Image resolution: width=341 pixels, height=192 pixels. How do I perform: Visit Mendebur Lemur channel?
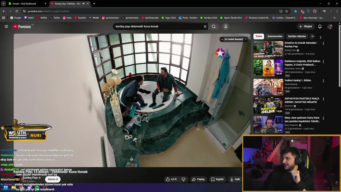(293, 69)
